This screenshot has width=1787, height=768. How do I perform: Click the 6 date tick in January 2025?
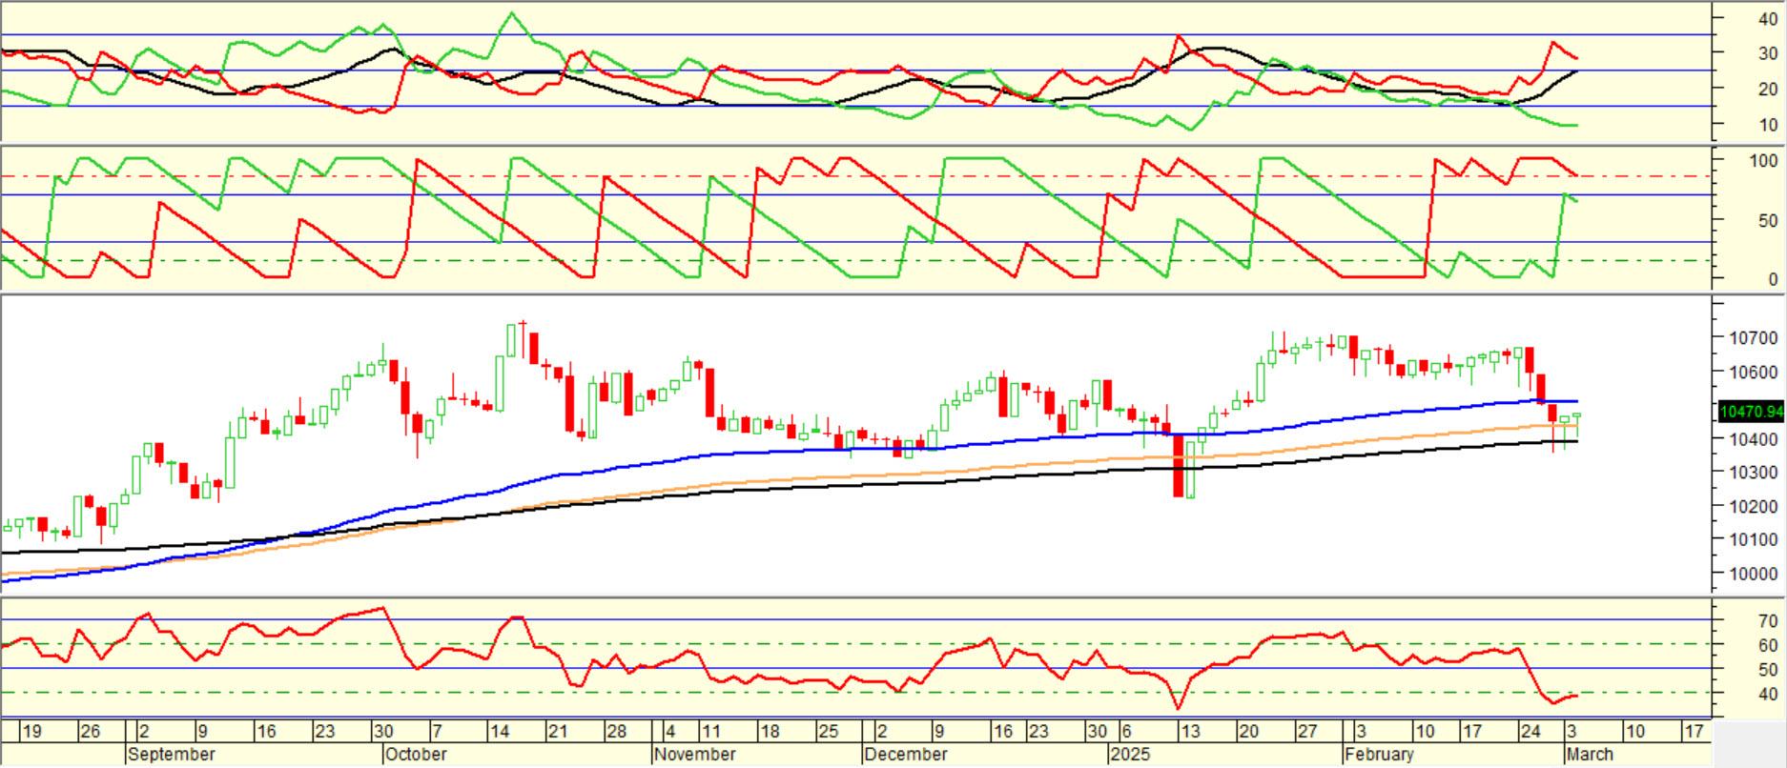(1126, 732)
